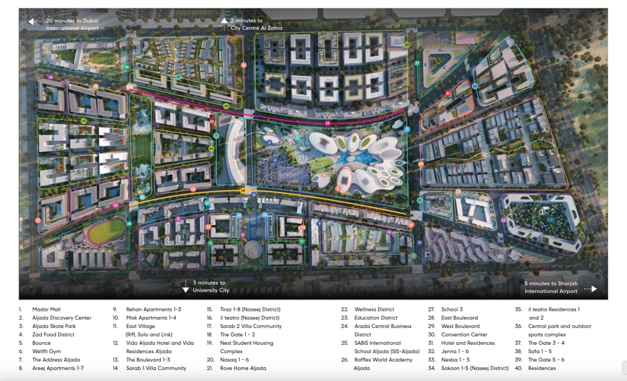627x381 pixels.
Task: Click the green marker 27 School 3
Action: pos(417,63)
